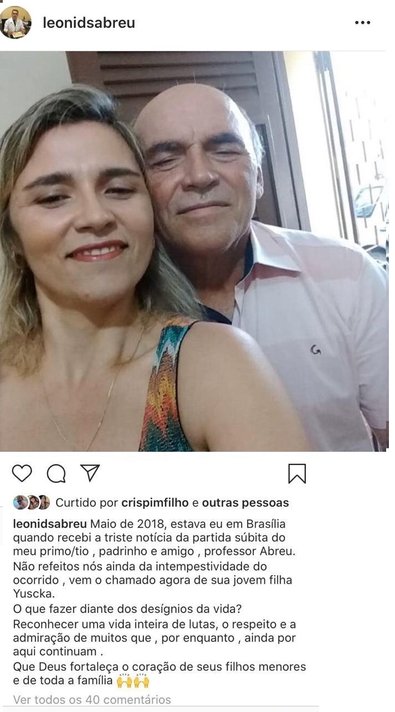This screenshot has width=395, height=712.
Task: Tap the third liker avatar thumbnail
Action: pyautogui.click(x=43, y=503)
